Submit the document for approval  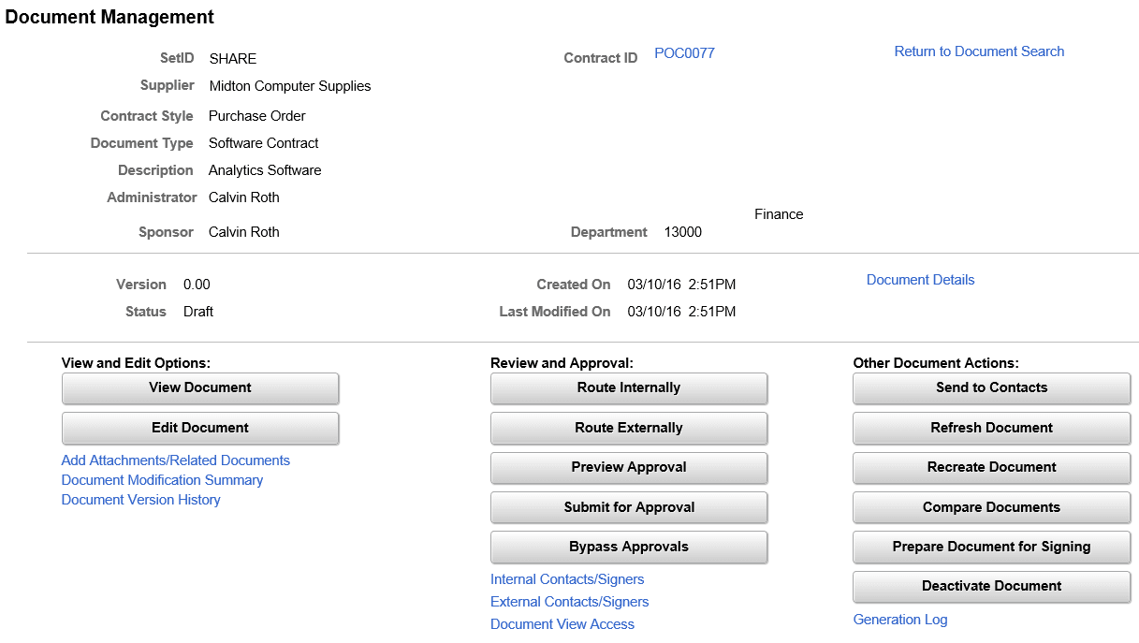click(628, 507)
